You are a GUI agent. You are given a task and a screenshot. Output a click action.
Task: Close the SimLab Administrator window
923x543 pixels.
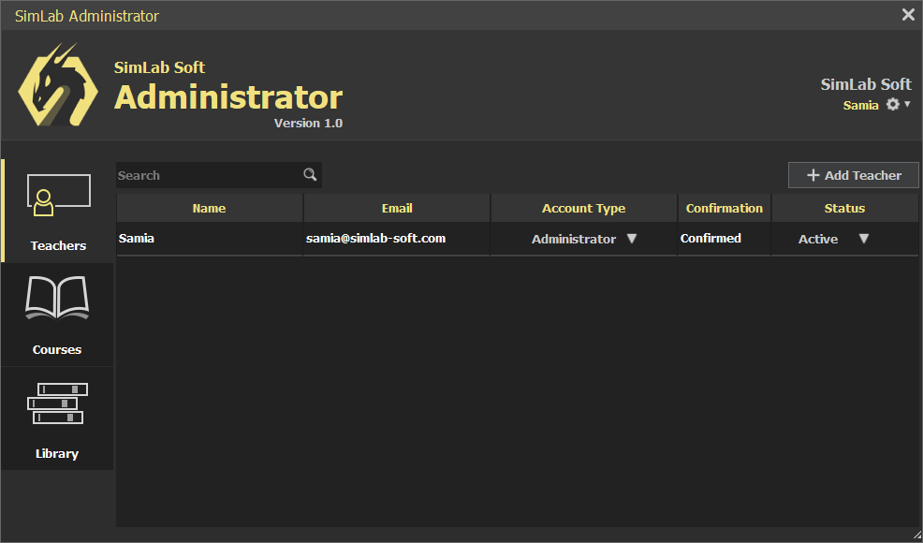point(908,15)
